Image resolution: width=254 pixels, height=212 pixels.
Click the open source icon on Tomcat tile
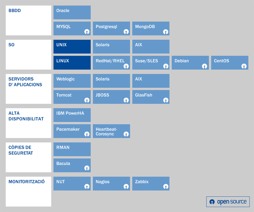(x=87, y=100)
